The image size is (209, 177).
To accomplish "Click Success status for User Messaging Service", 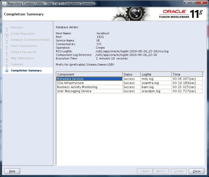I will [x=132, y=91].
